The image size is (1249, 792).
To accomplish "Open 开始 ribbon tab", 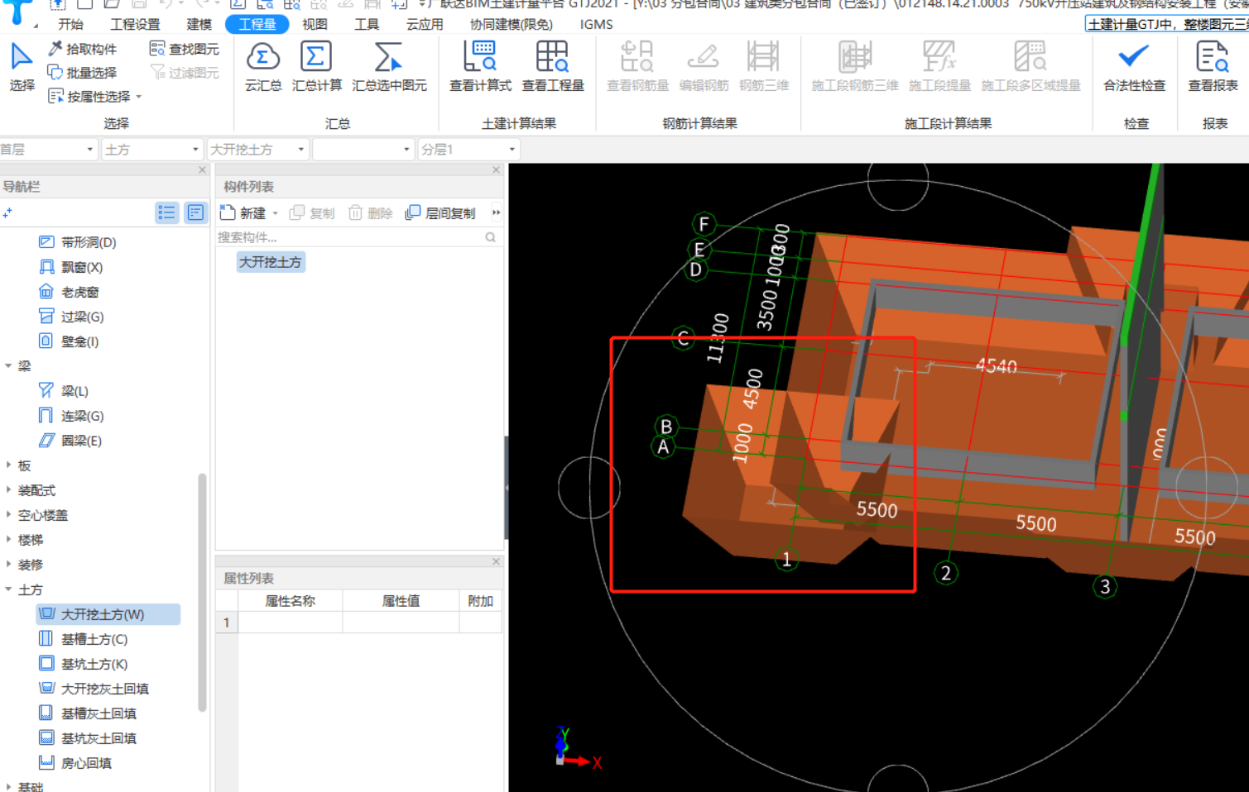I will pos(71,25).
